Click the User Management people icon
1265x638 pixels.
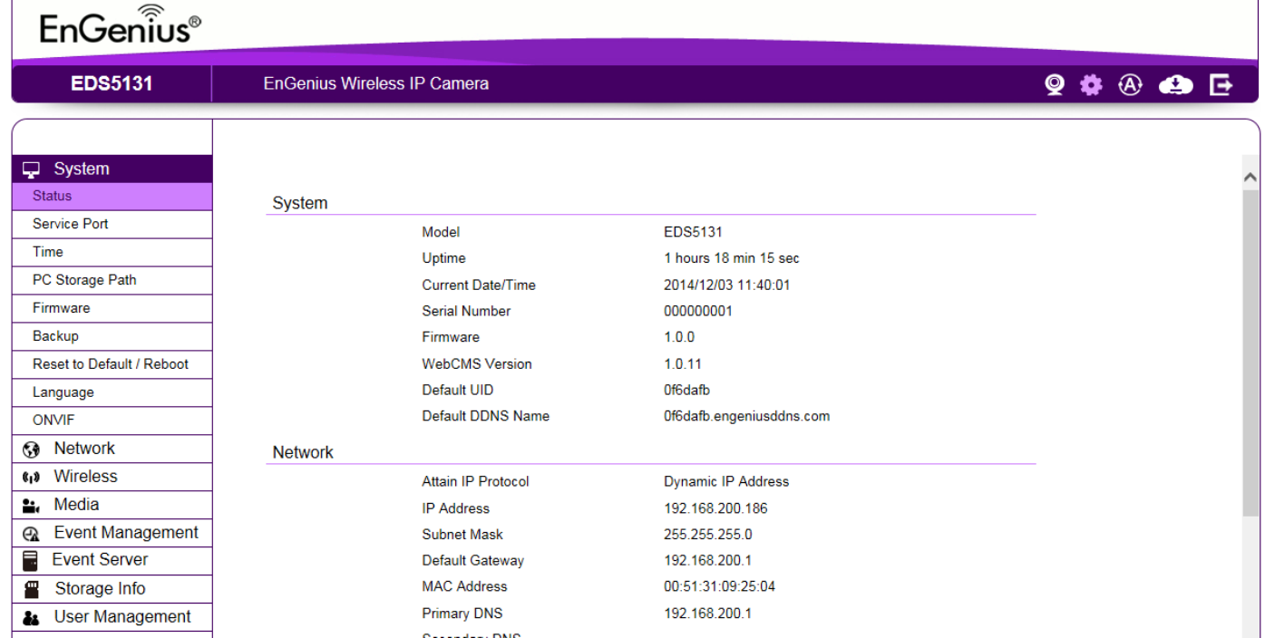32,618
